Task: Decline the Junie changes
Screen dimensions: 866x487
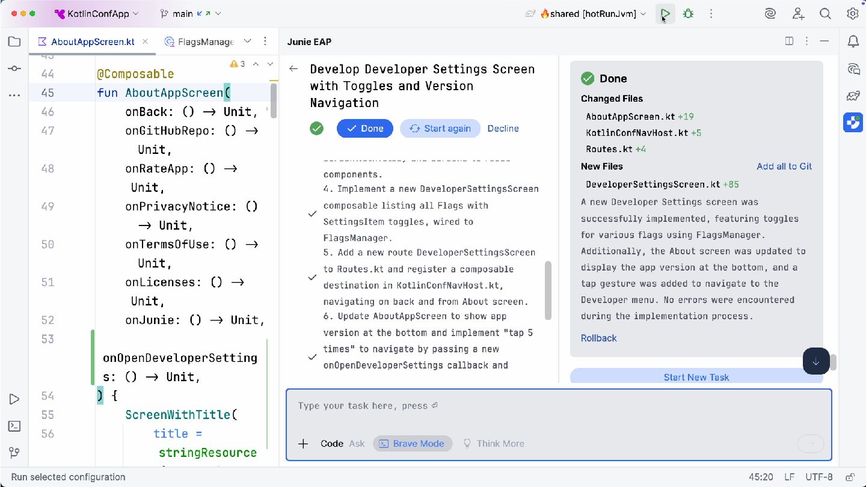Action: (x=503, y=129)
